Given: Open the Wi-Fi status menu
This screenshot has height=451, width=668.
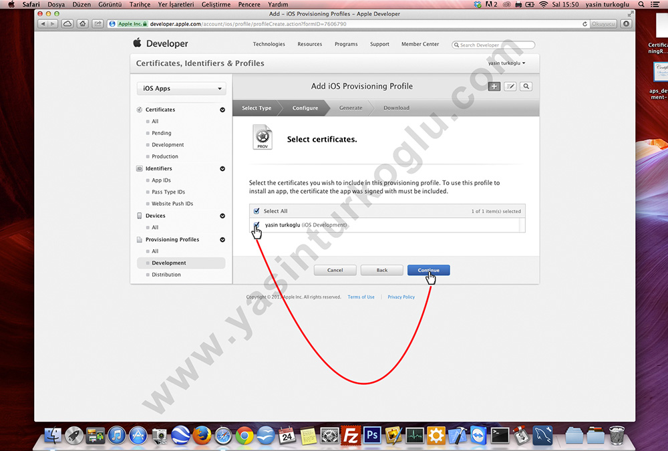Looking at the screenshot, I should click(x=543, y=4).
